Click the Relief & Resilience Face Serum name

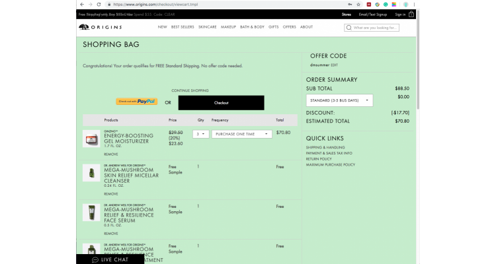129,215
